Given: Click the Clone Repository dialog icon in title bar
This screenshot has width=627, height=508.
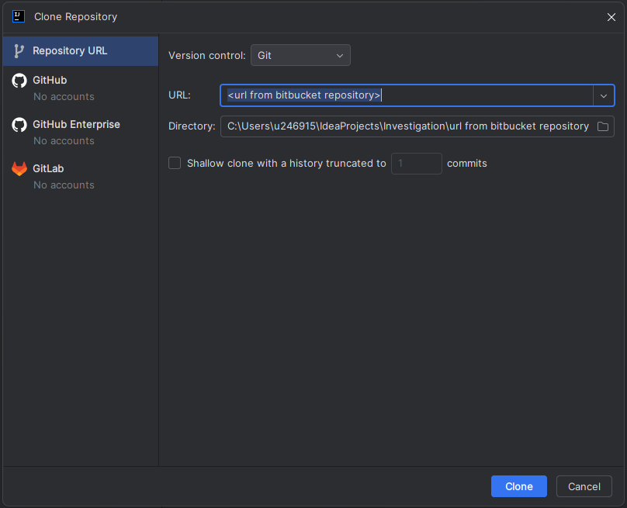Looking at the screenshot, I should coord(18,16).
